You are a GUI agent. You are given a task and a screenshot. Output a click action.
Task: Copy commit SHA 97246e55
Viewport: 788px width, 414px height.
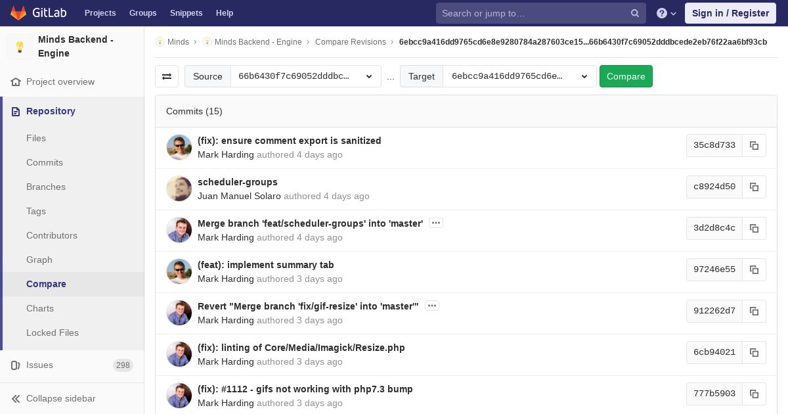click(x=754, y=269)
